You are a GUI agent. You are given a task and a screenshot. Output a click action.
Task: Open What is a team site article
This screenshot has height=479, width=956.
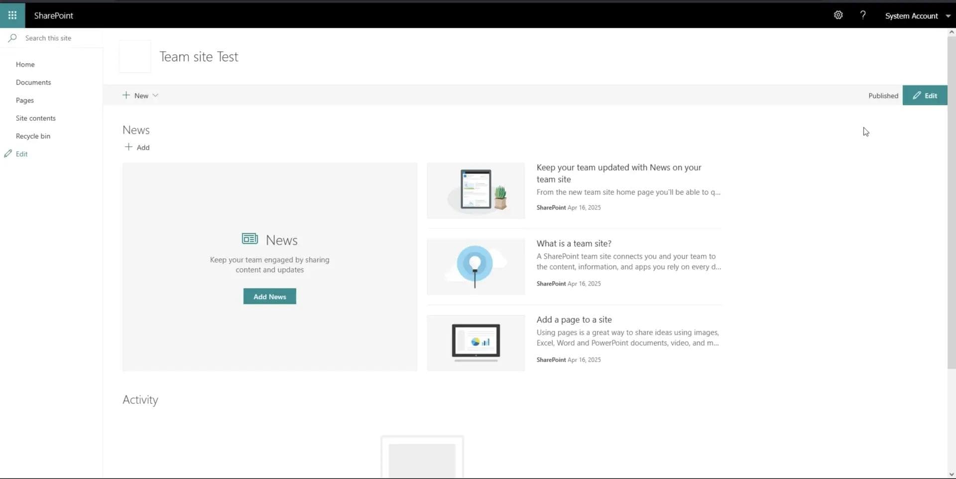coord(574,243)
